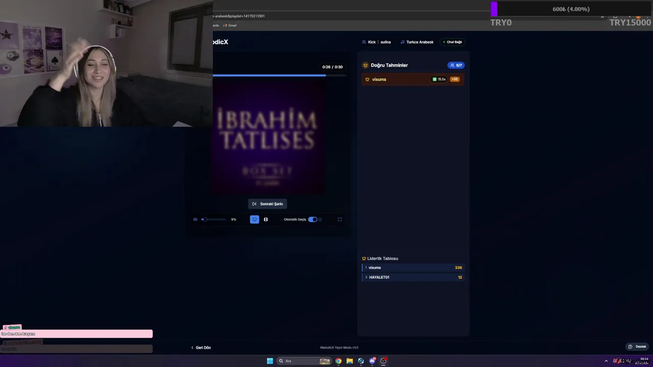This screenshot has width=653, height=367.
Task: Click the +55 points badge
Action: coord(455,80)
